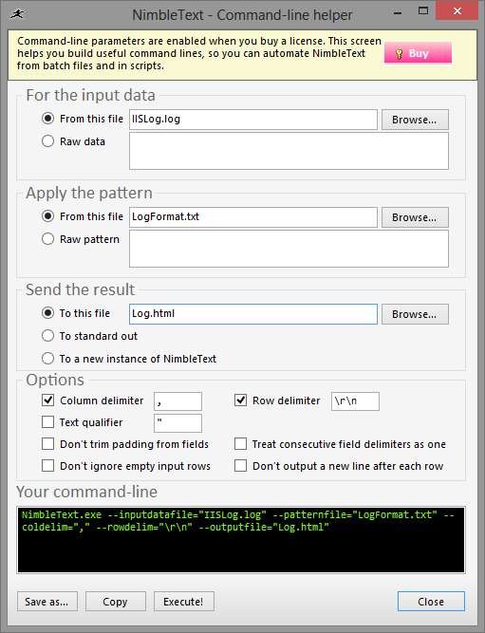The height and width of the screenshot is (633, 485).
Task: Maximize the Command-line helper window
Action: (422, 11)
